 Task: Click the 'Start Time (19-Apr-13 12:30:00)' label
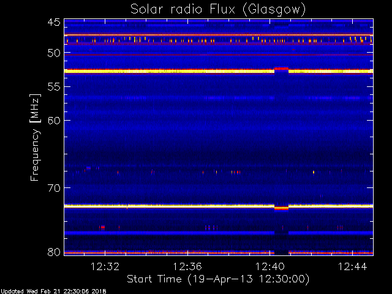click(218, 279)
